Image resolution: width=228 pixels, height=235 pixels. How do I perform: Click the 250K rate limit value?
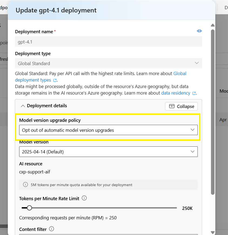pos(187,208)
